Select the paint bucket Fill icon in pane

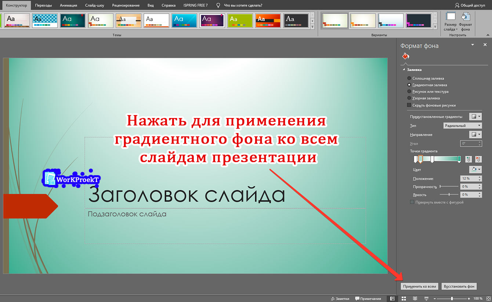coord(405,56)
